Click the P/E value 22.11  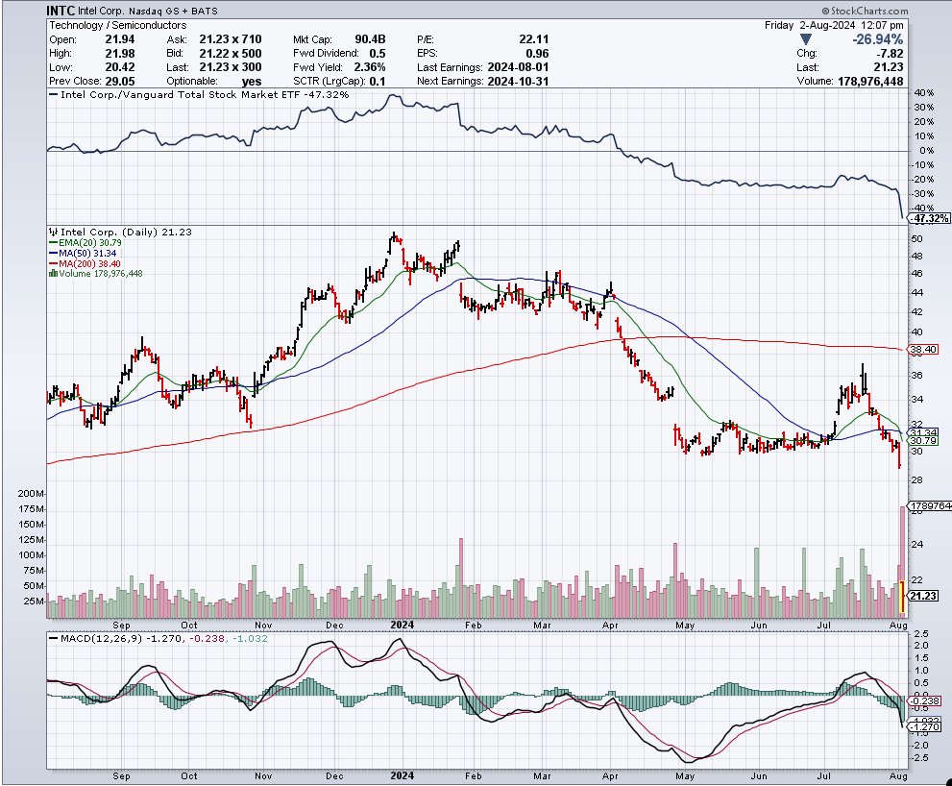(534, 39)
